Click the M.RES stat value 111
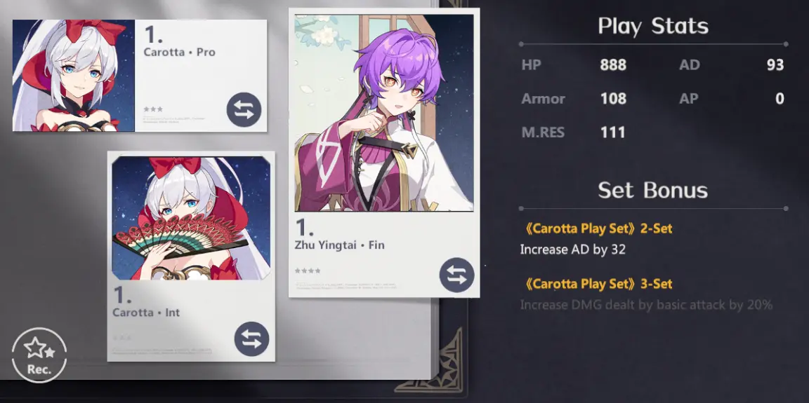Viewport: 809px width, 403px height. coord(613,132)
